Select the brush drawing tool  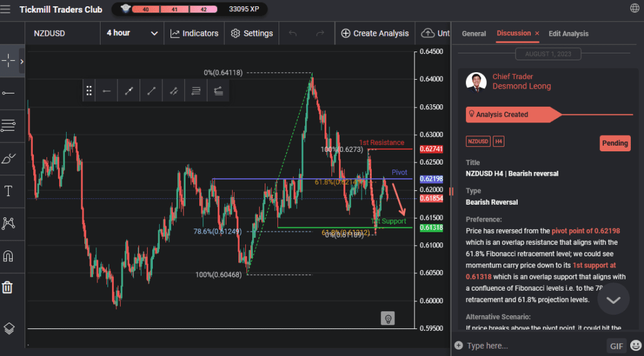(8, 158)
